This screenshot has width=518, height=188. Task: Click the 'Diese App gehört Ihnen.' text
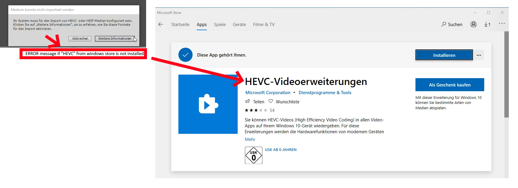coord(222,55)
